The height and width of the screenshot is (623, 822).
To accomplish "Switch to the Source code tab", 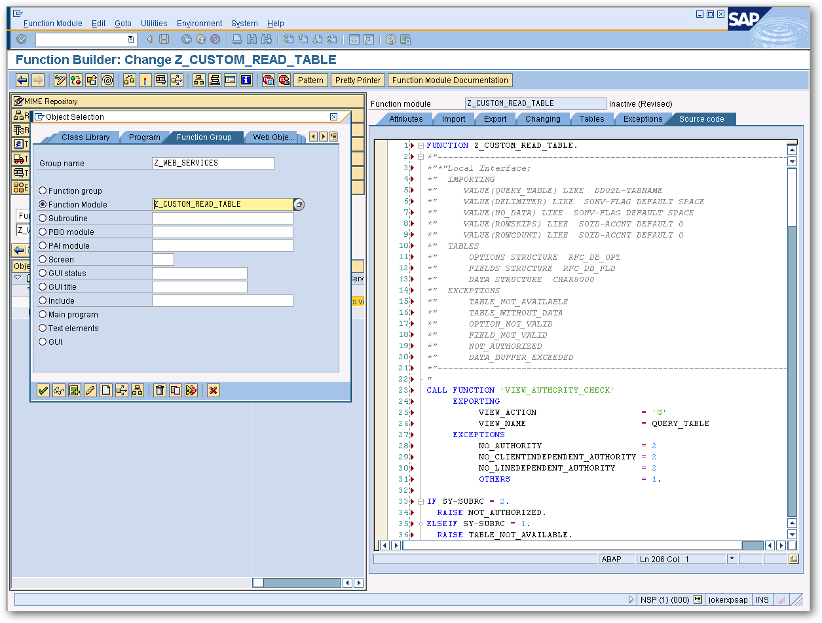I will pyautogui.click(x=702, y=119).
